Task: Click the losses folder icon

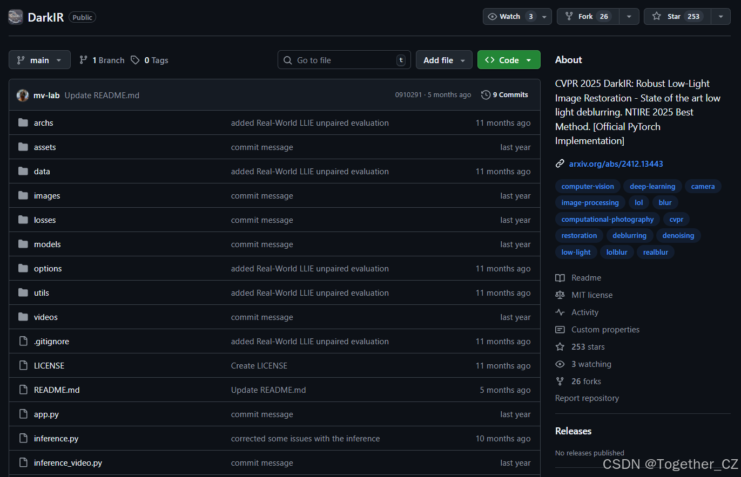Action: (23, 220)
